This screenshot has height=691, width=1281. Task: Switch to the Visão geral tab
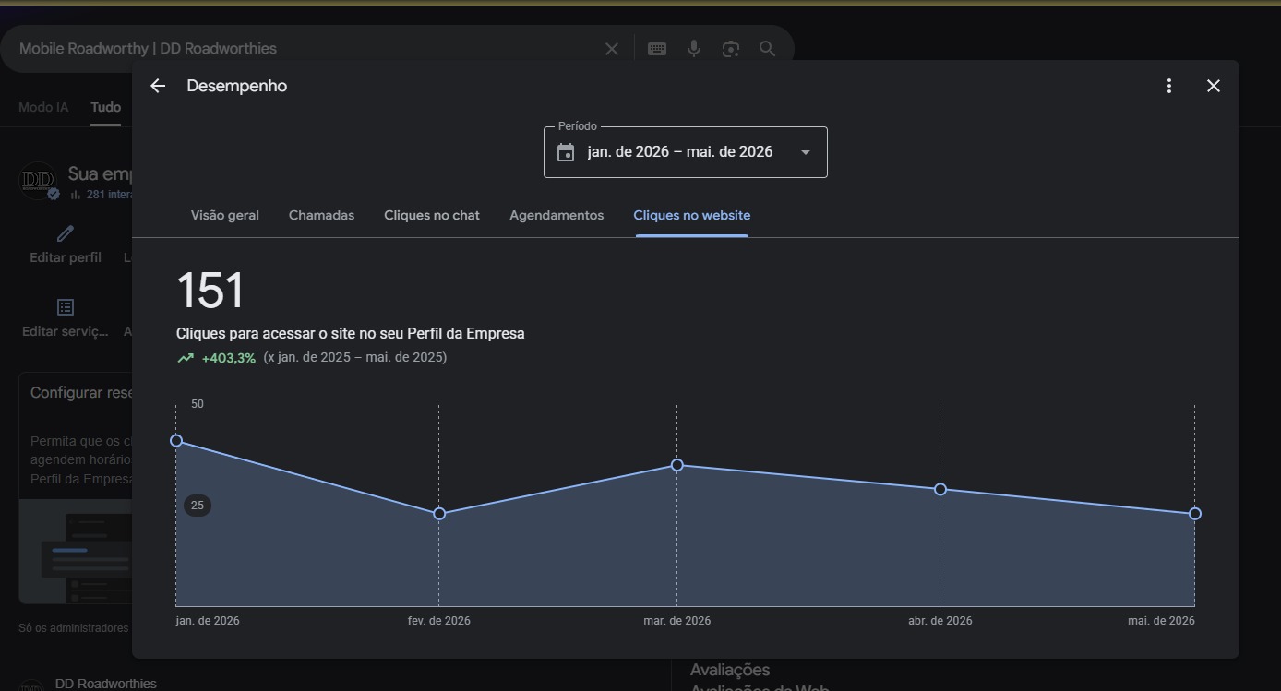[x=225, y=215]
